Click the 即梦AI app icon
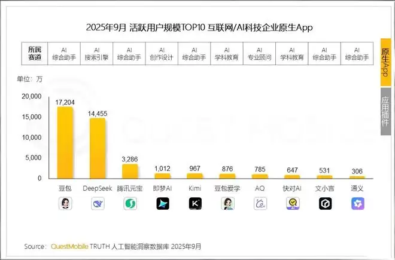395x260 pixels. [x=162, y=204]
